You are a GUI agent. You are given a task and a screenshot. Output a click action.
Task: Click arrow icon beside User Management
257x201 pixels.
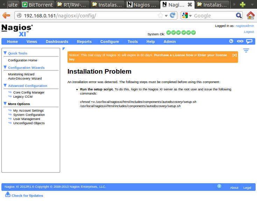tap(10, 119)
